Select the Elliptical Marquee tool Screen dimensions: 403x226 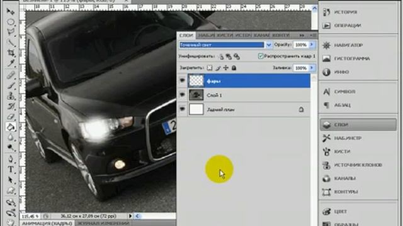(11, 22)
